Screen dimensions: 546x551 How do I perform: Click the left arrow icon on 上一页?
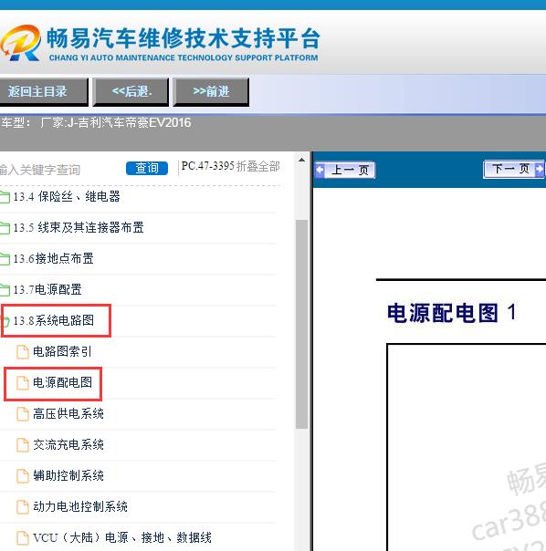pyautogui.click(x=320, y=170)
